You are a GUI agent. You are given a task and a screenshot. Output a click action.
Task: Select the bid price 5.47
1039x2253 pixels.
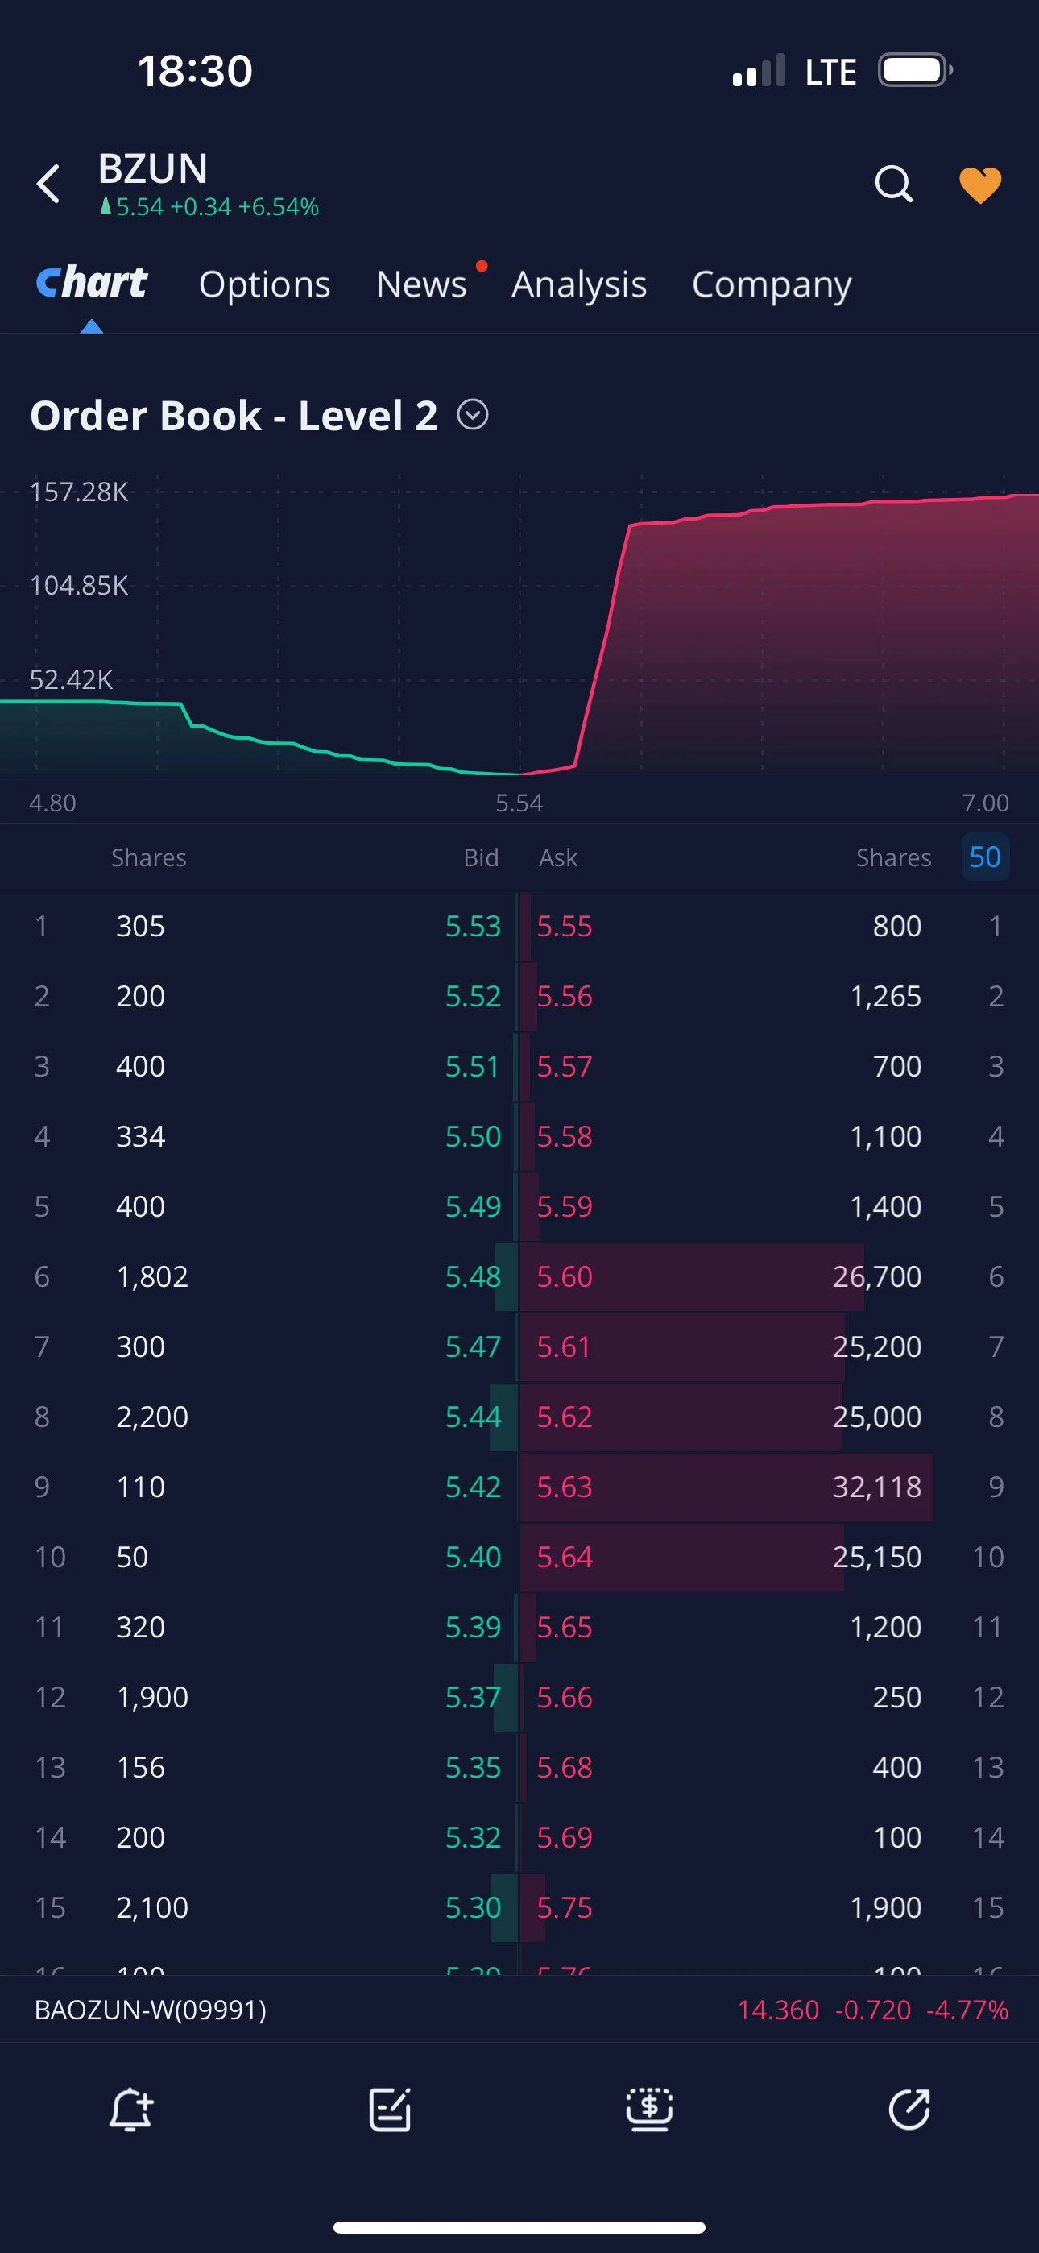coord(473,1346)
